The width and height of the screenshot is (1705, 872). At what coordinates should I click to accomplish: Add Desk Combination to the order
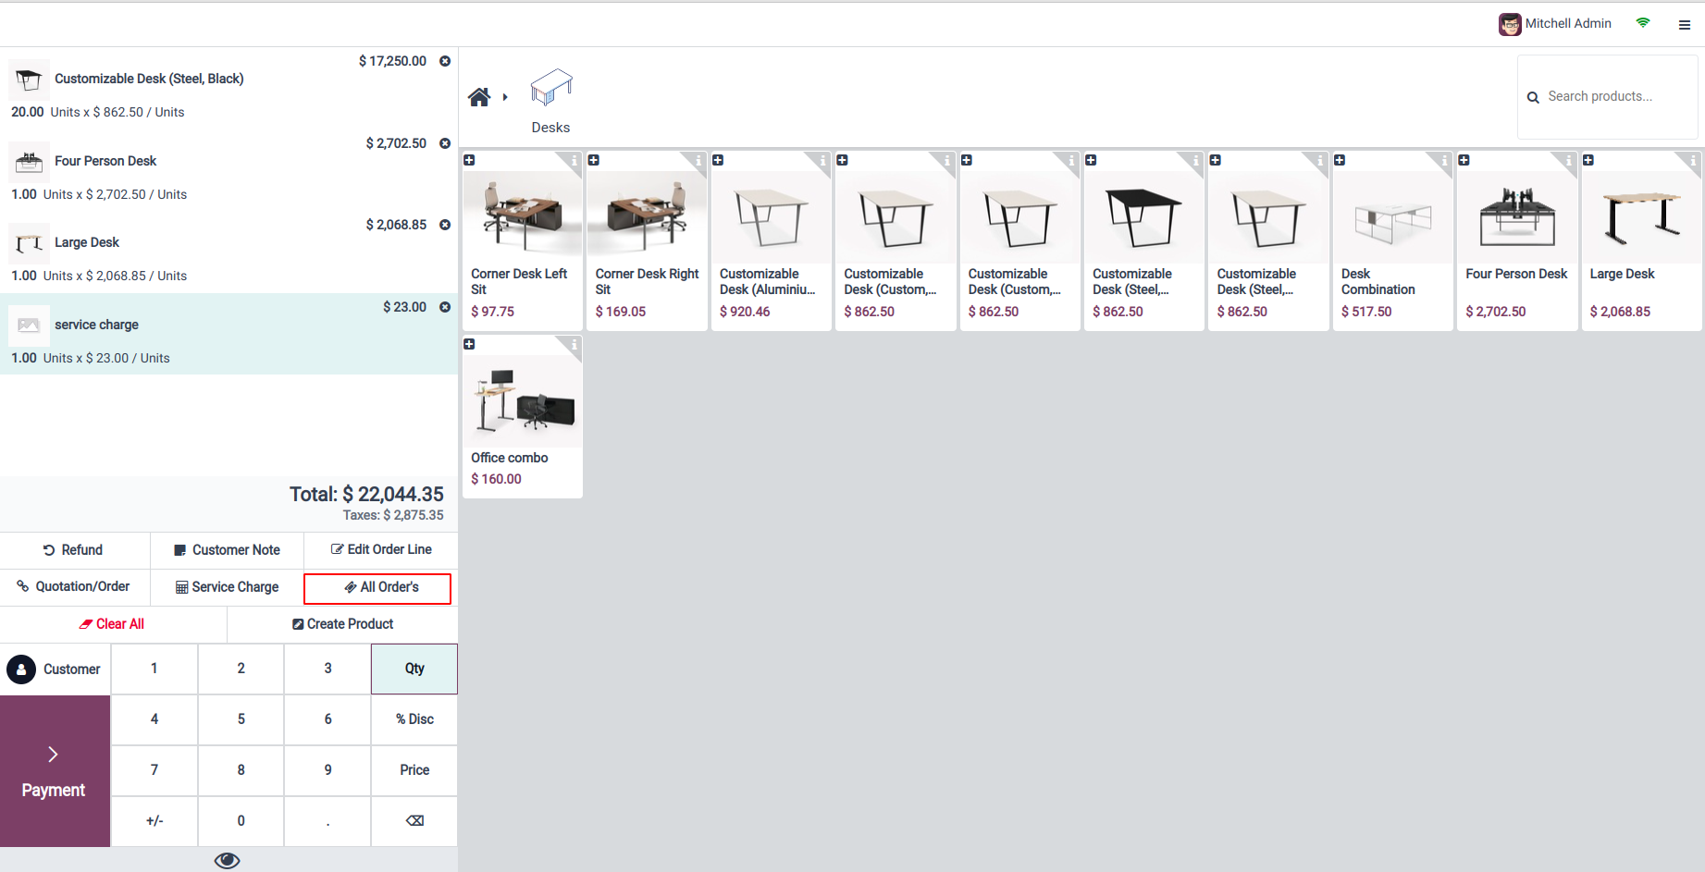[x=1393, y=241]
